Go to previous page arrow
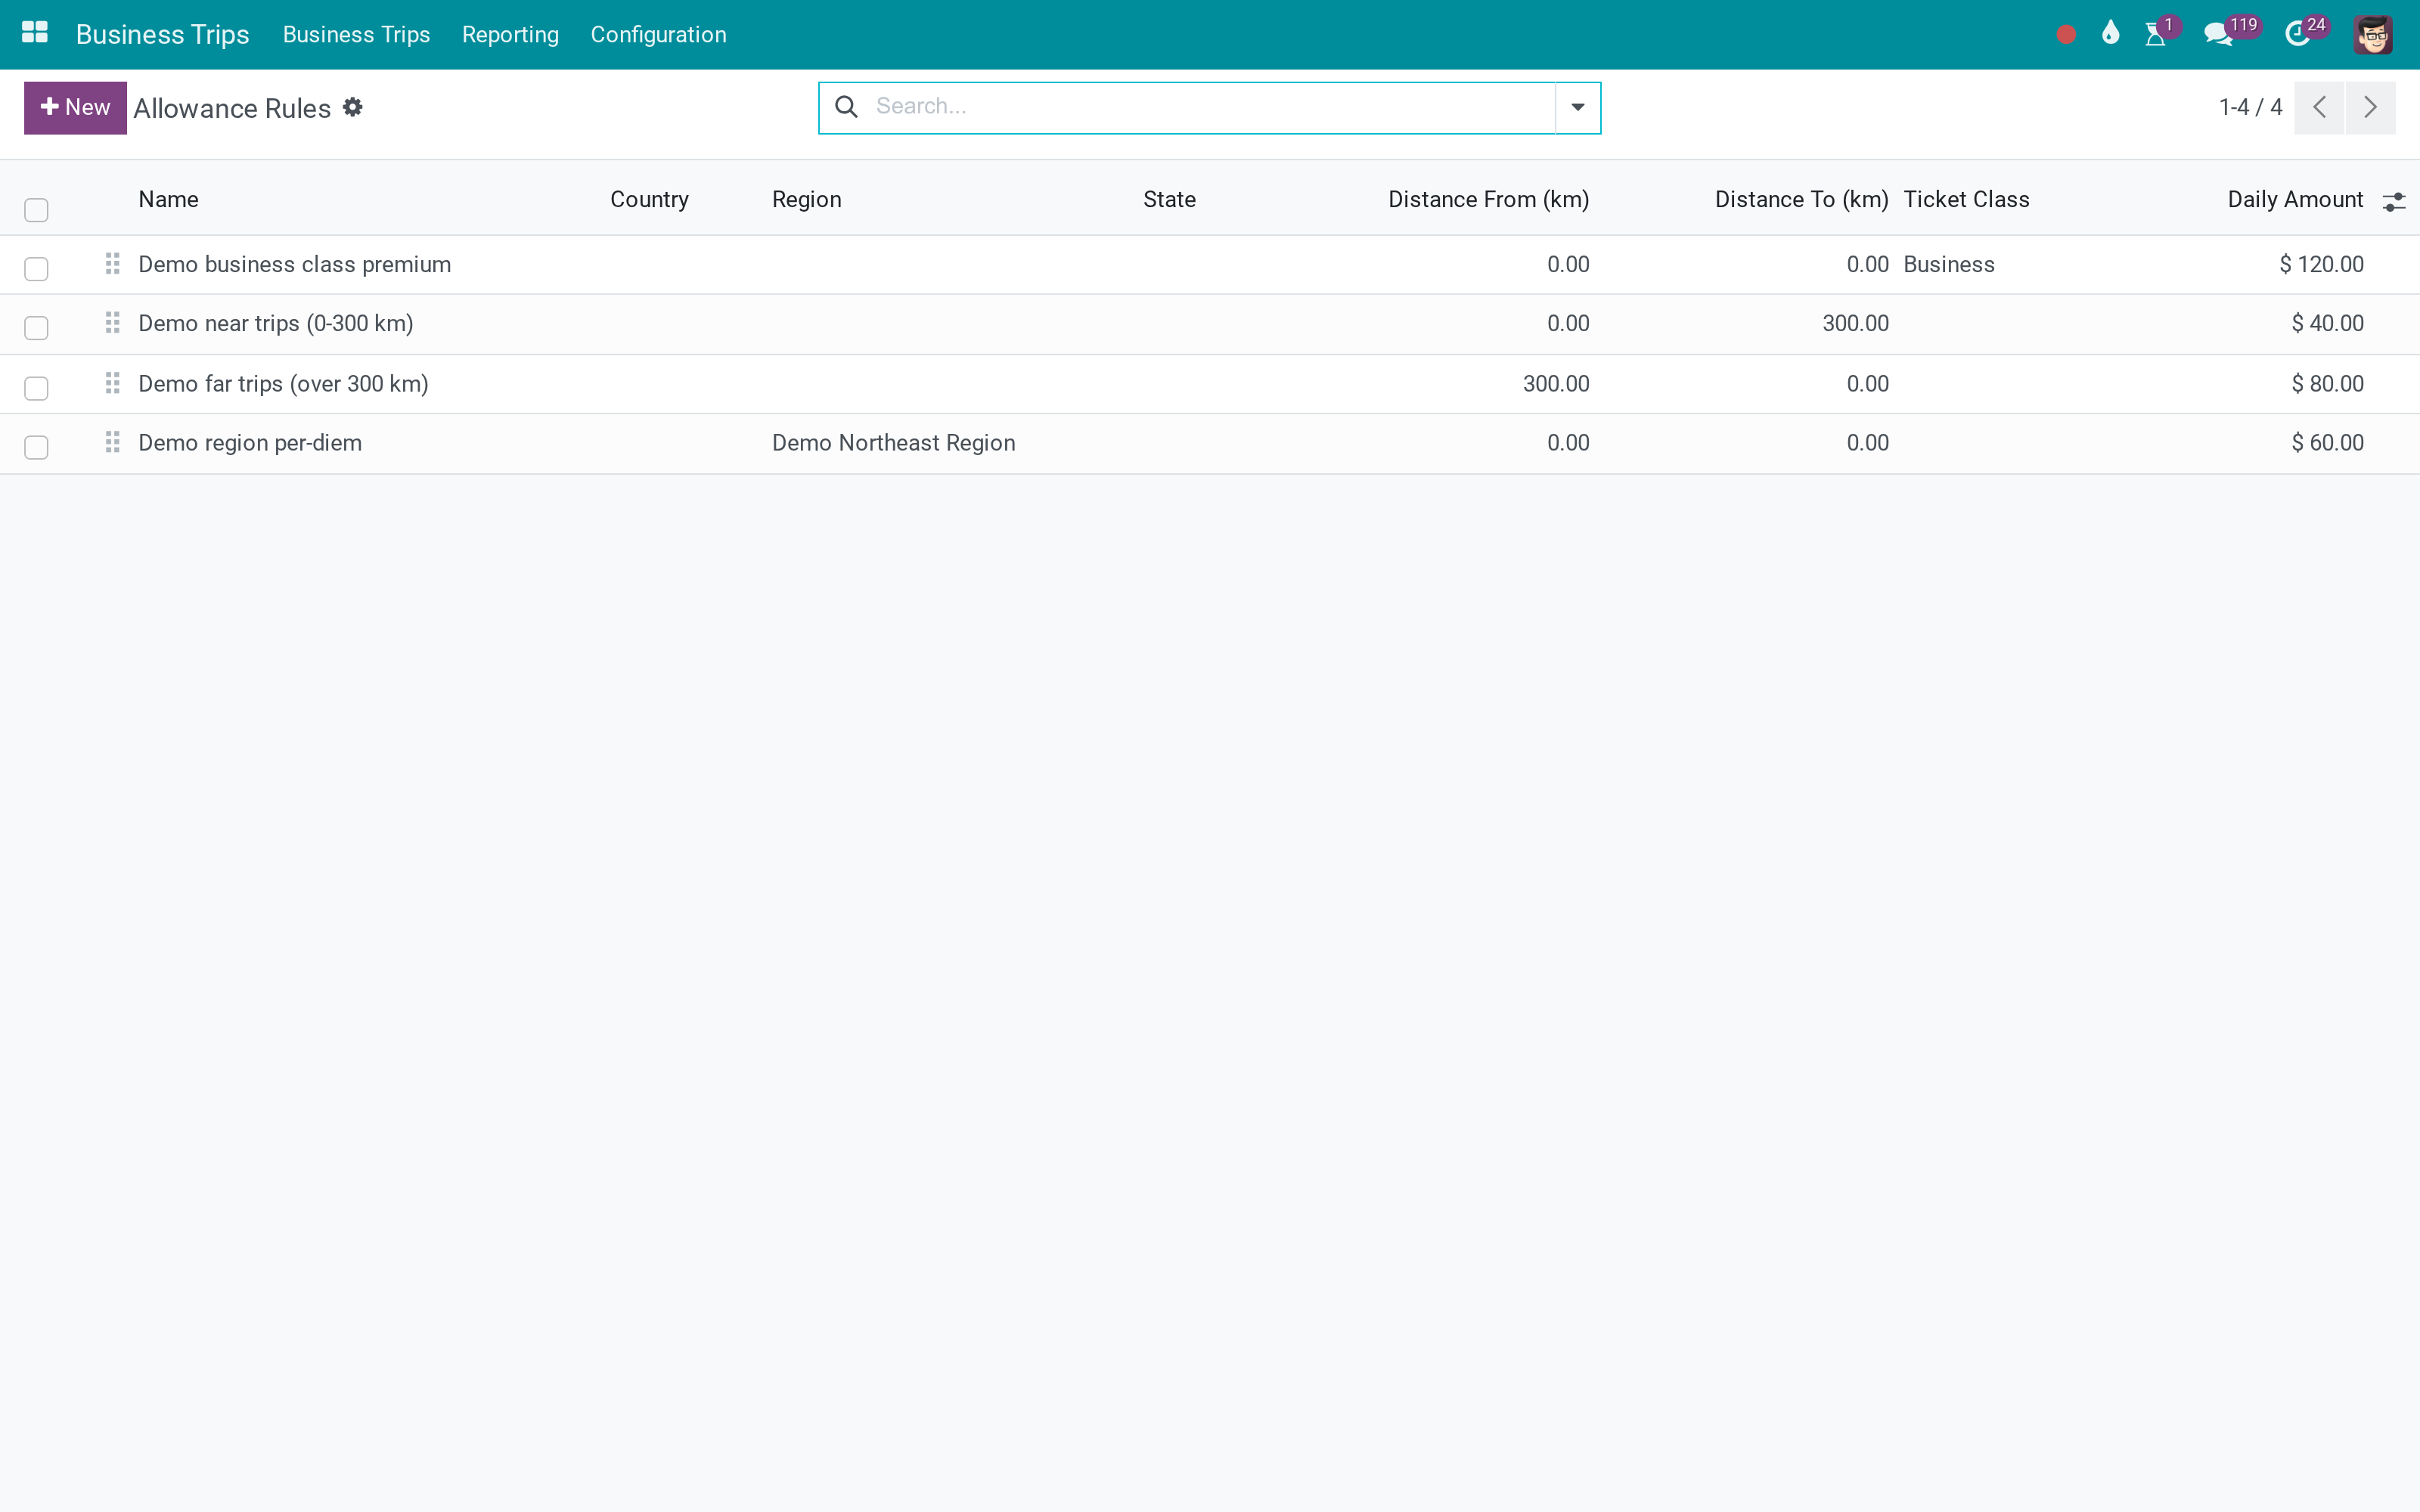Screen dimensions: 2420x1512 click(x=2319, y=107)
